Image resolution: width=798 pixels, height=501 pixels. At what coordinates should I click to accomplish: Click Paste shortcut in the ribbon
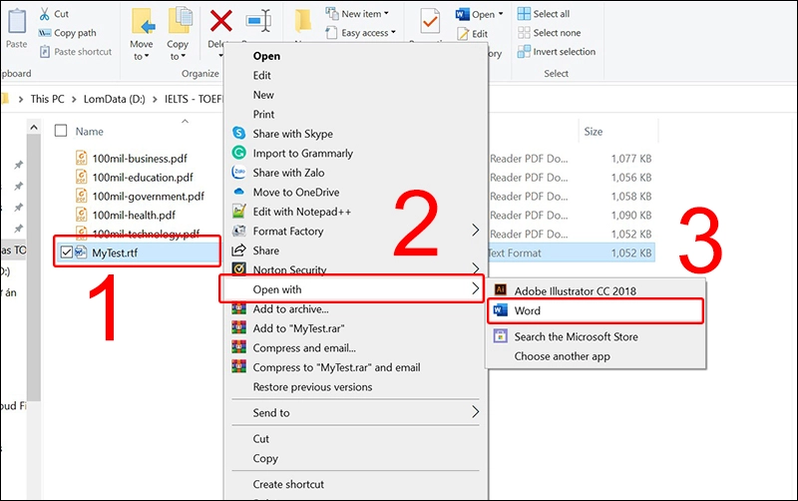(x=76, y=52)
